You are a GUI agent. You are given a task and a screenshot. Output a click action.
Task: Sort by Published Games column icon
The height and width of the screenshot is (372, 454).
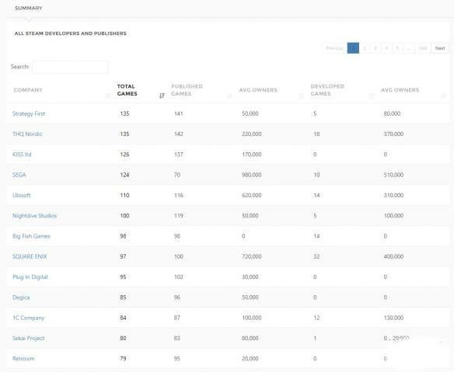[229, 96]
